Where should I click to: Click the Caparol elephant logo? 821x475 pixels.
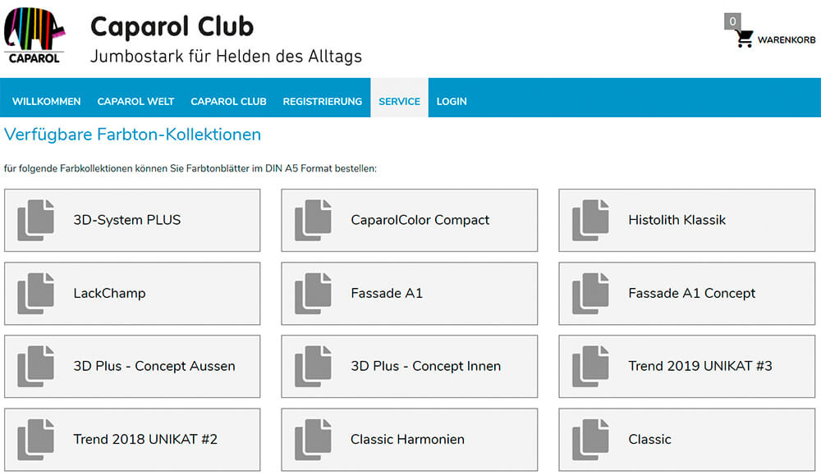coord(34,35)
